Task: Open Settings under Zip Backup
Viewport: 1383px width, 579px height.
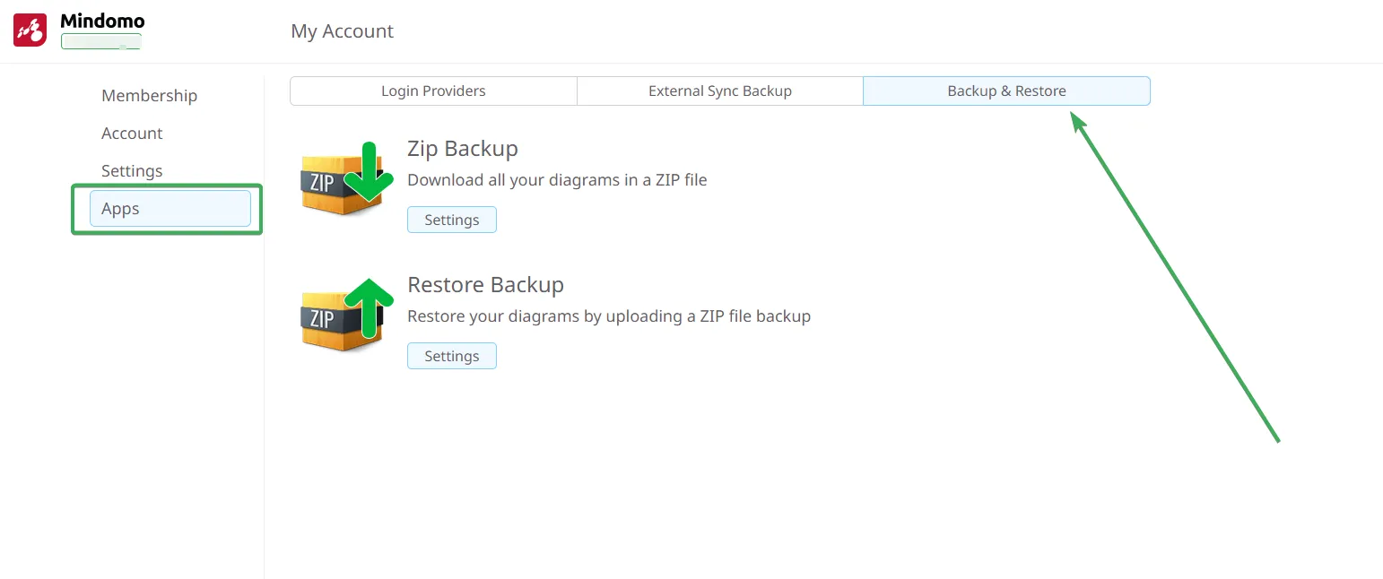Action: click(x=451, y=220)
